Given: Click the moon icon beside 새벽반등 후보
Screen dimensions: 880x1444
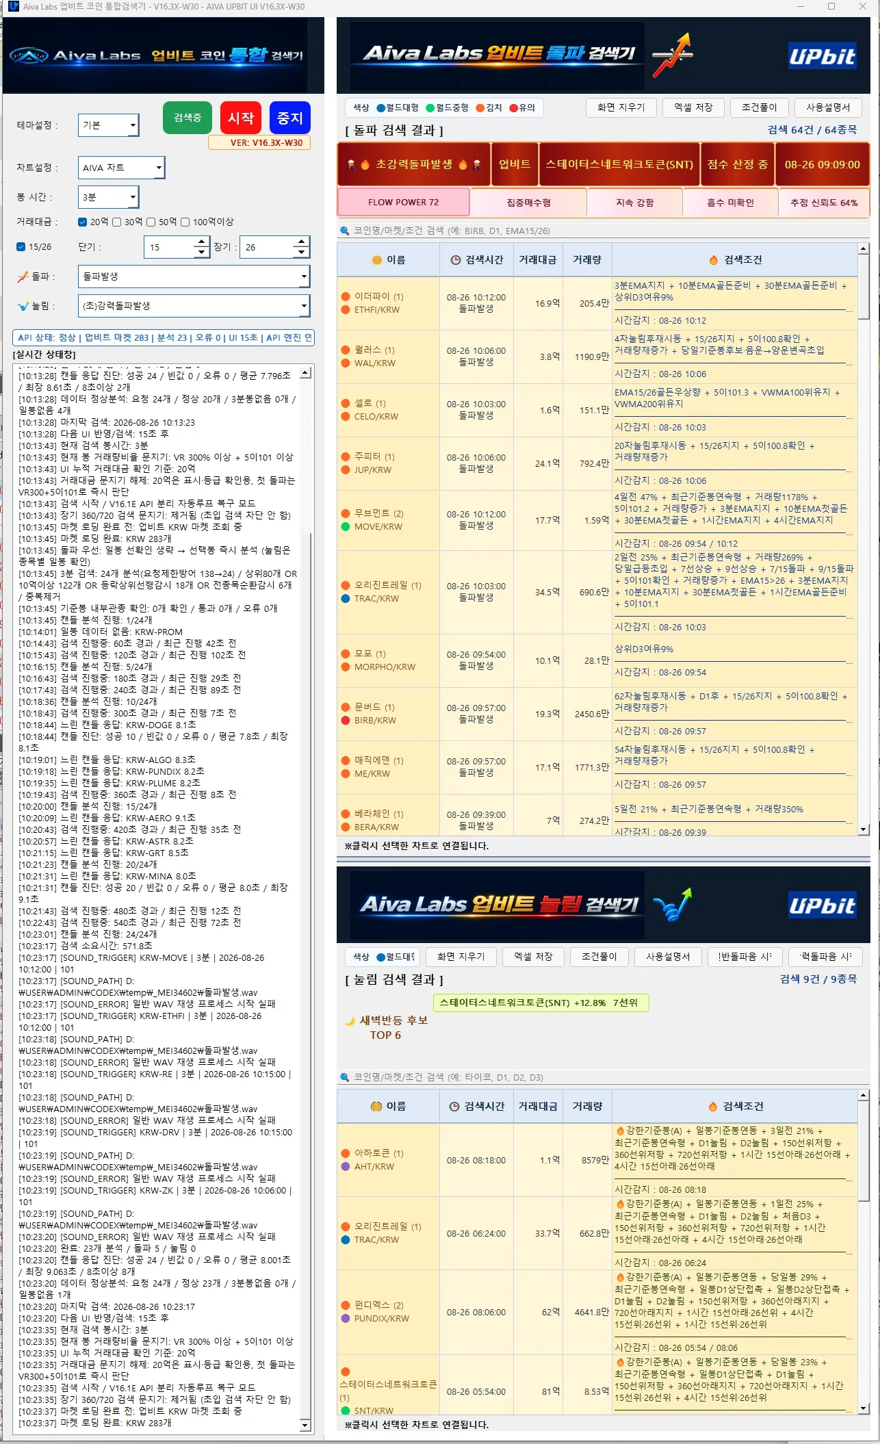Looking at the screenshot, I should [x=350, y=1020].
